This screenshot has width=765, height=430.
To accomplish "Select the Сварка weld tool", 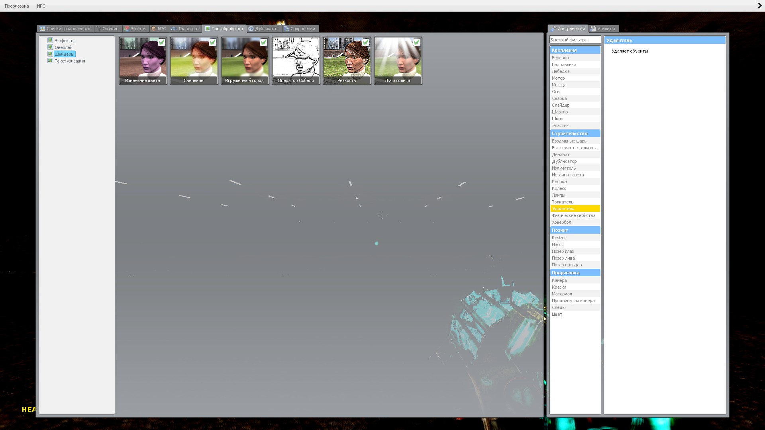I will click(559, 98).
